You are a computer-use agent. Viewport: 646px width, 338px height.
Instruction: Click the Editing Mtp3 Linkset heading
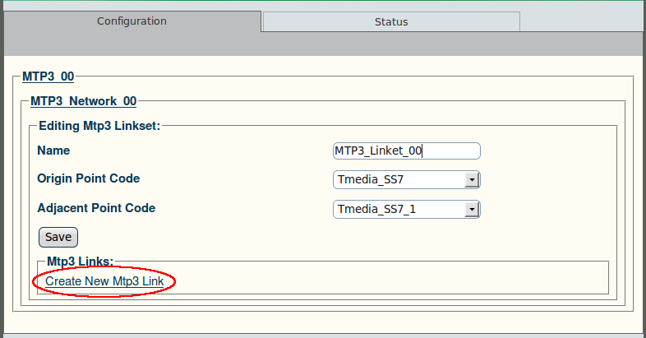99,126
